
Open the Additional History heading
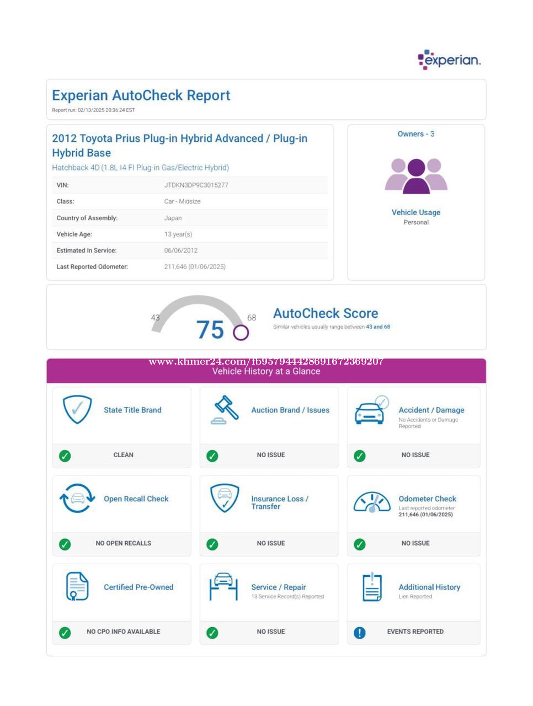tap(429, 587)
